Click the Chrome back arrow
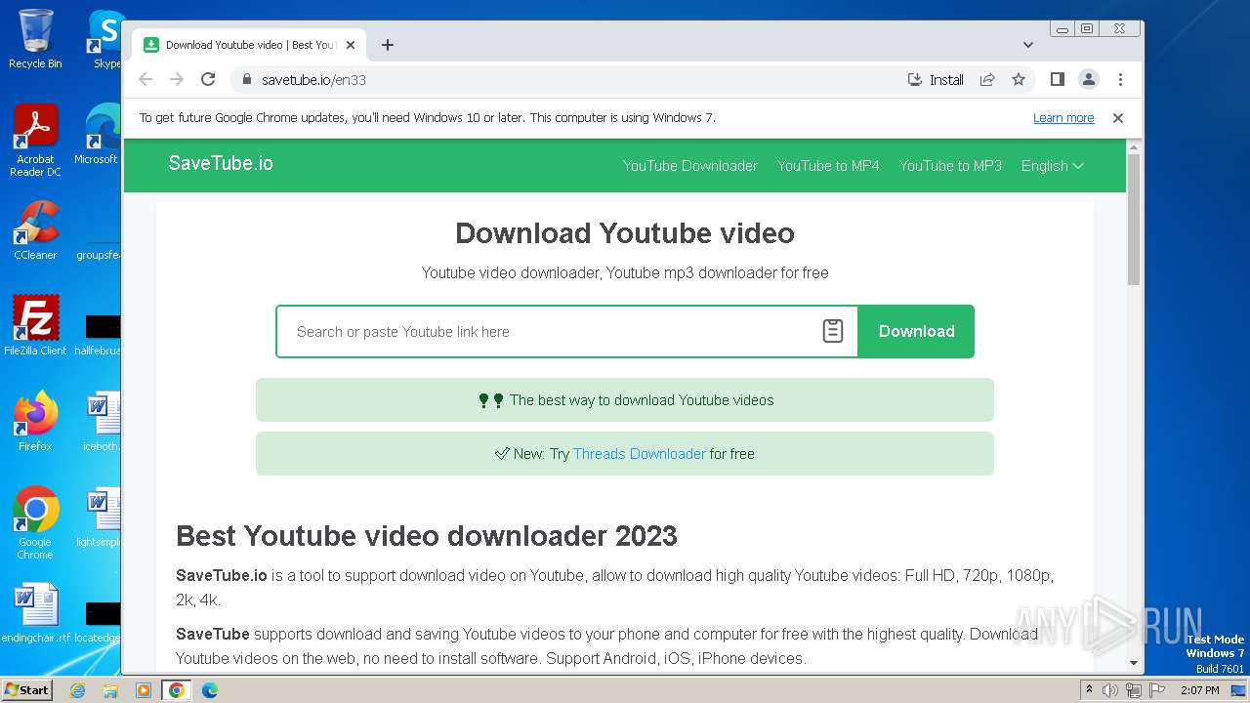This screenshot has height=703, width=1250. point(146,80)
